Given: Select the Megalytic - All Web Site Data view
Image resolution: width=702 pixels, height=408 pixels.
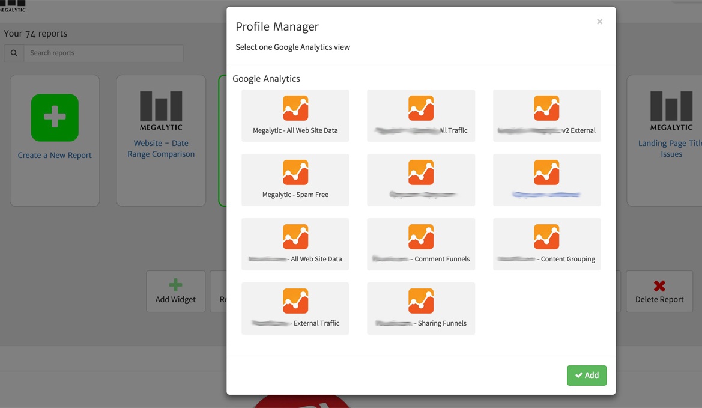Looking at the screenshot, I should [x=295, y=115].
